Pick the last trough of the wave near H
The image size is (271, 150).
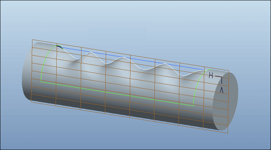click(184, 75)
